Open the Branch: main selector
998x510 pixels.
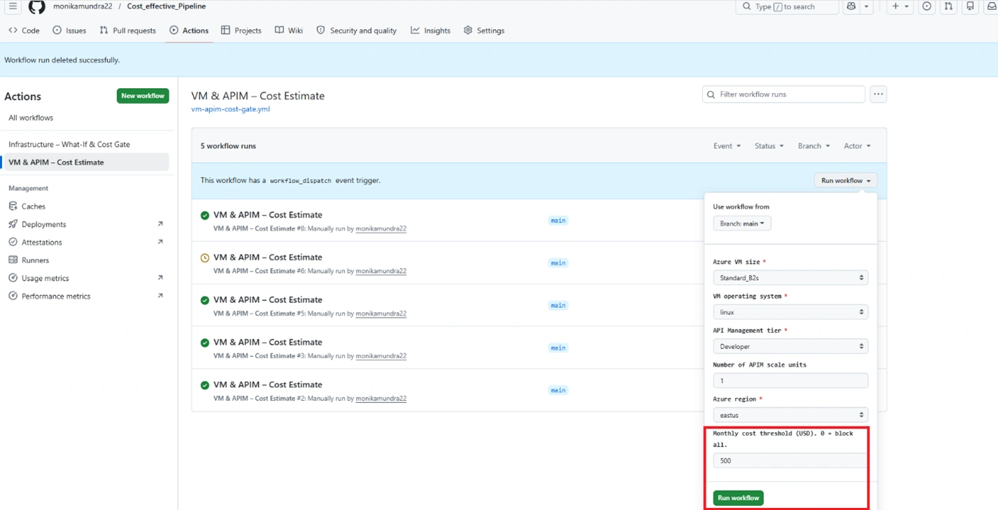click(x=742, y=224)
